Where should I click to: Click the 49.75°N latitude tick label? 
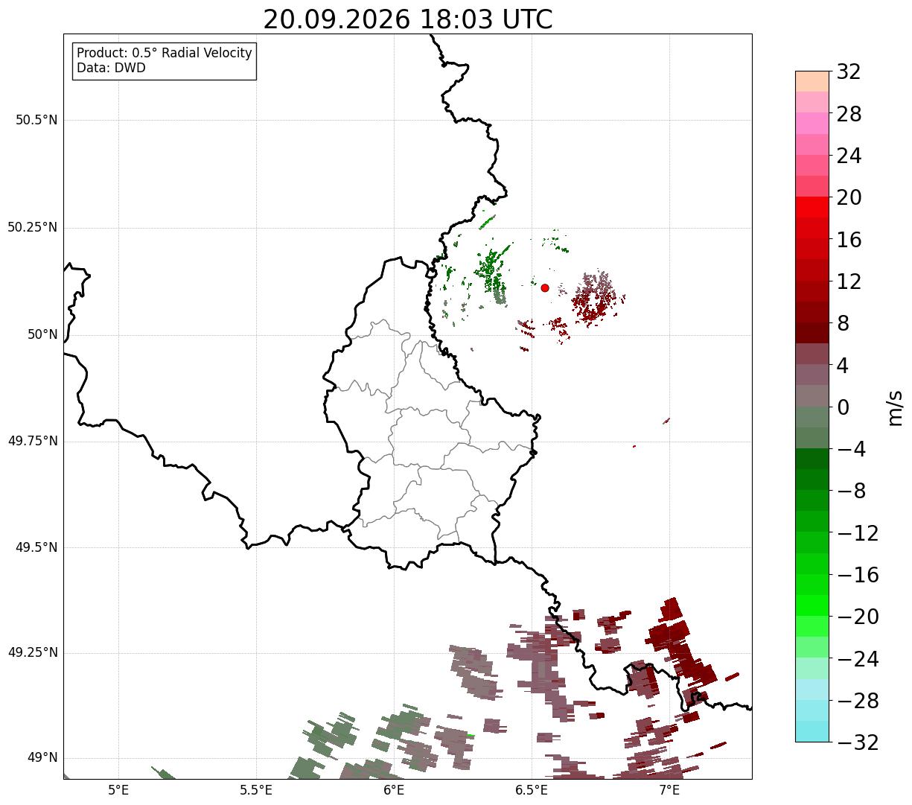click(x=33, y=441)
